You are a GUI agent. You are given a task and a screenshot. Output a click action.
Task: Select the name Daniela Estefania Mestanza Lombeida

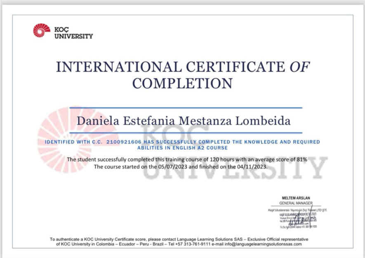point(184,121)
